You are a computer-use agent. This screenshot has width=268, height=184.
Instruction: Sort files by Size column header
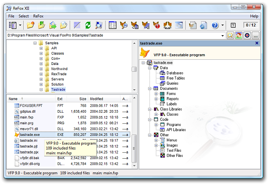[x=82, y=99]
